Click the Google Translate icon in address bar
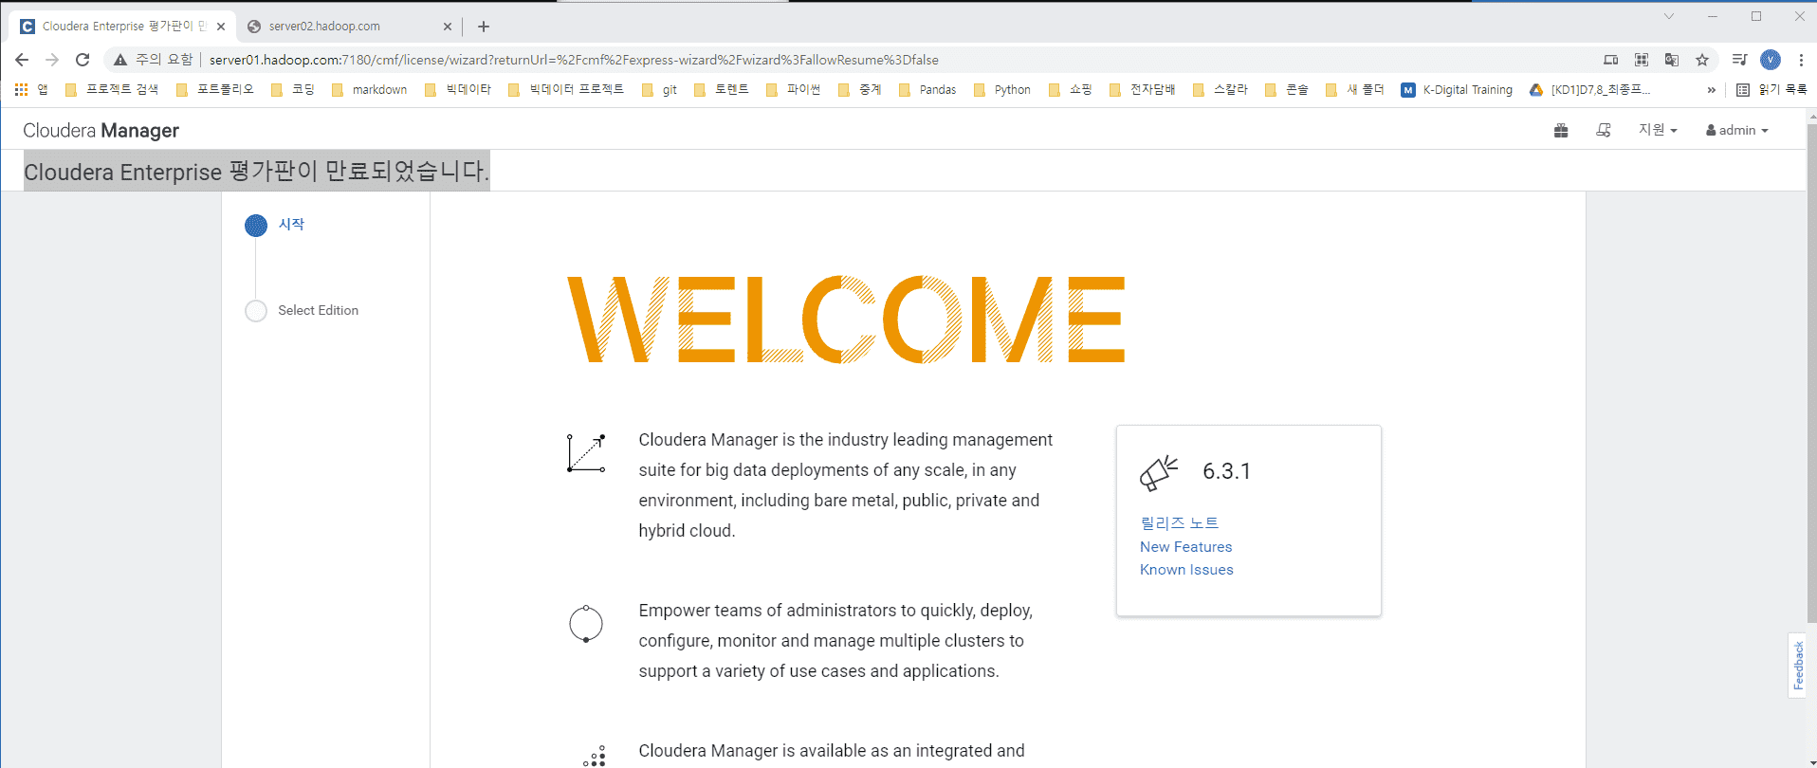The width and height of the screenshot is (1817, 768). (x=1672, y=60)
